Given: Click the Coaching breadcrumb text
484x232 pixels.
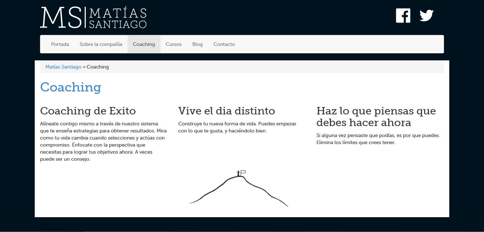Looking at the screenshot, I should point(98,67).
